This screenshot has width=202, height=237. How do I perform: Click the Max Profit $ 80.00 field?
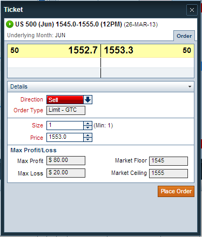[66, 160]
